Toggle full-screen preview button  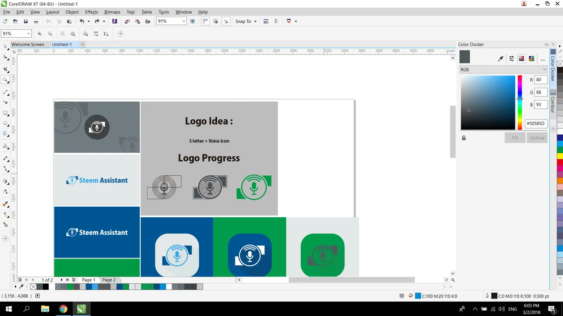click(x=192, y=21)
